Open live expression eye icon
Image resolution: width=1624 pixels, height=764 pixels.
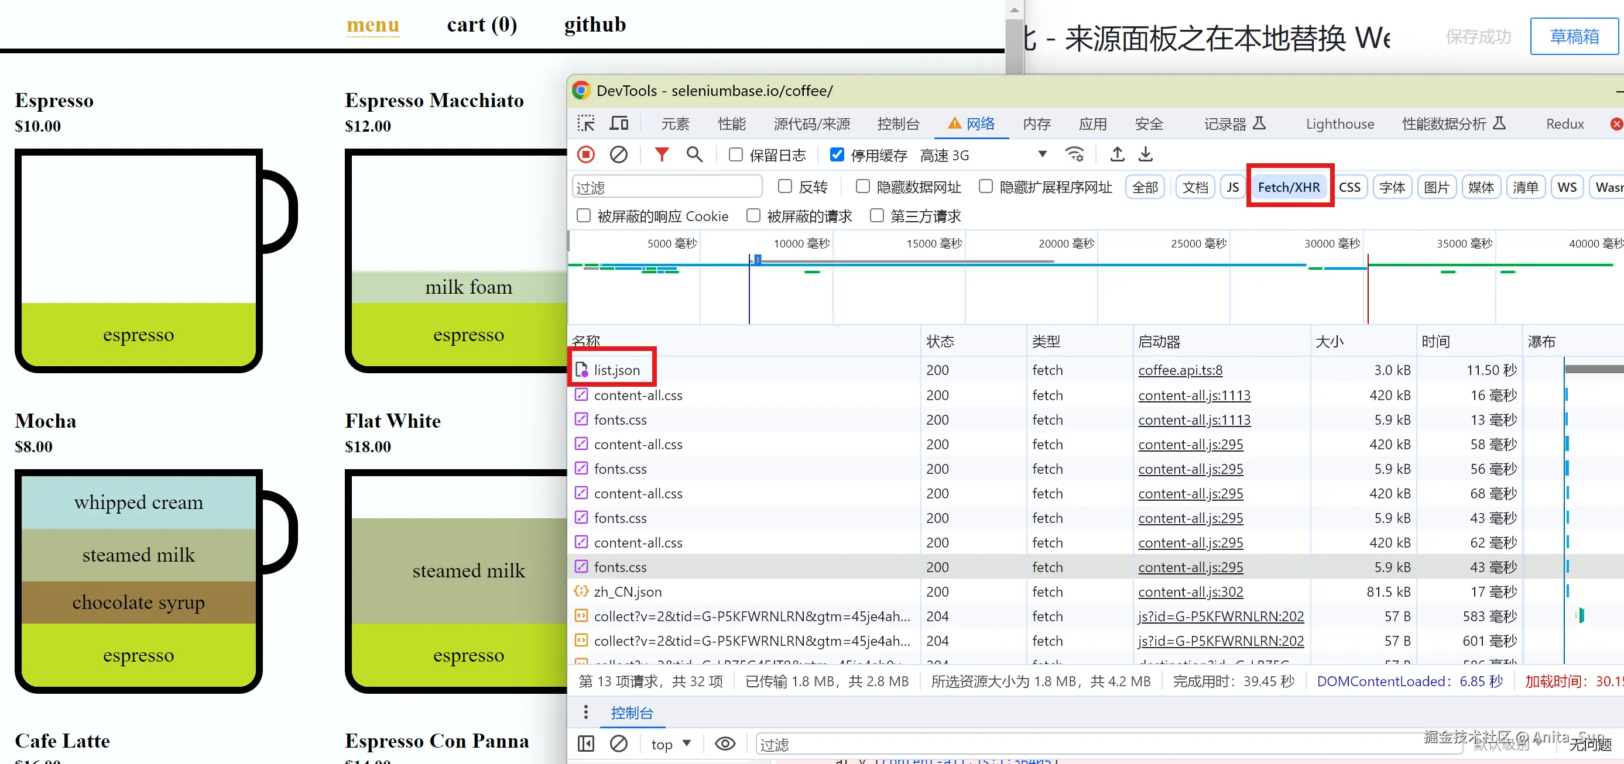(x=725, y=744)
